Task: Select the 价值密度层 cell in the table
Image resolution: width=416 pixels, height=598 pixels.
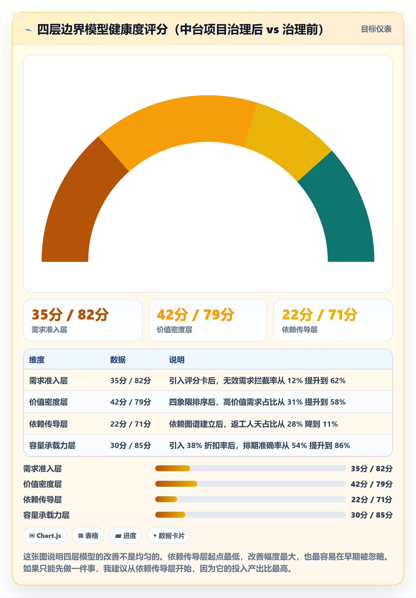Action: pyautogui.click(x=48, y=402)
